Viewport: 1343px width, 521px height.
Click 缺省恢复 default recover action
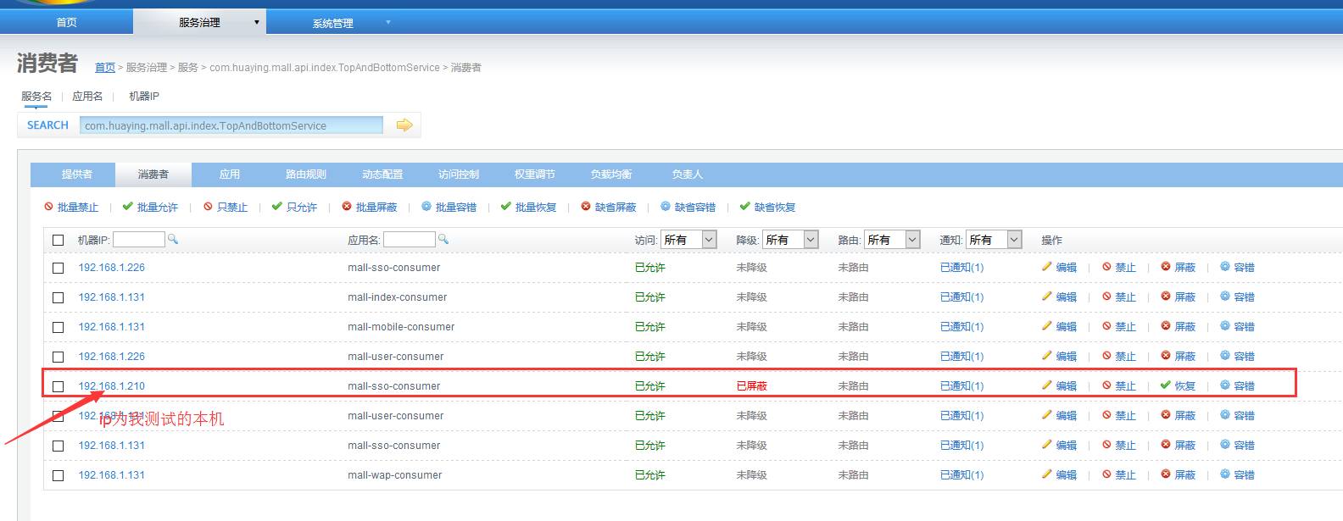[768, 208]
